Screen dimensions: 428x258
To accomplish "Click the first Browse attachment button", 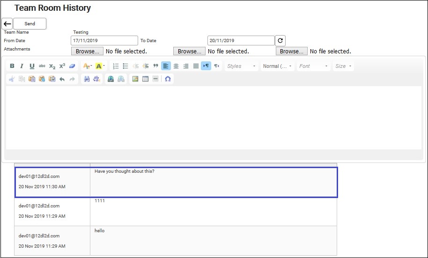I will [87, 51].
